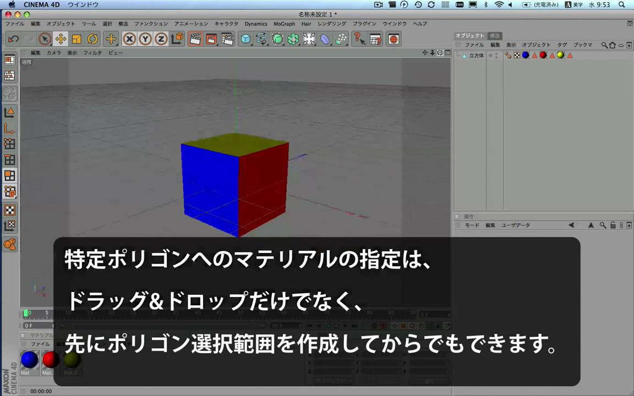Click the first orange polygon selection tag

coord(534,56)
